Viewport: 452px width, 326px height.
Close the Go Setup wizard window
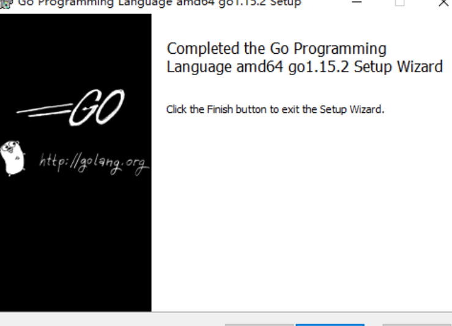[443, 3]
